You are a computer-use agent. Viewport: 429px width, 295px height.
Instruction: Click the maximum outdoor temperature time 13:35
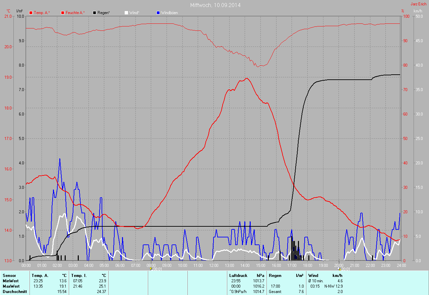pos(38,286)
